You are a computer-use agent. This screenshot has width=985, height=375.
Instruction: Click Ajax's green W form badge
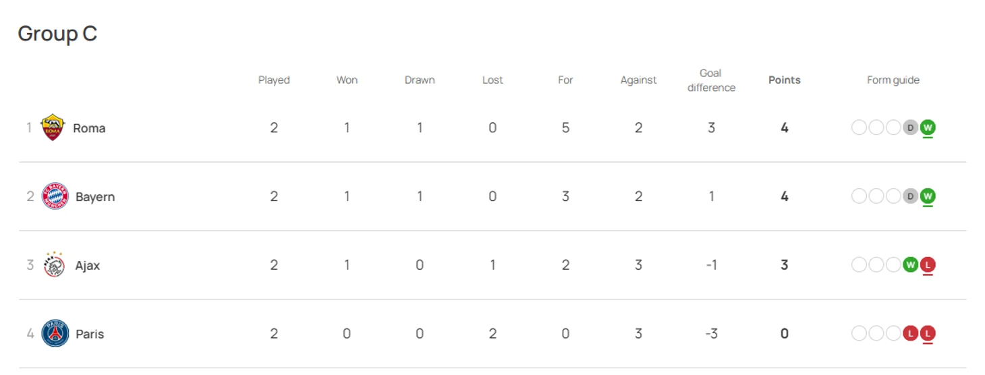pyautogui.click(x=910, y=265)
